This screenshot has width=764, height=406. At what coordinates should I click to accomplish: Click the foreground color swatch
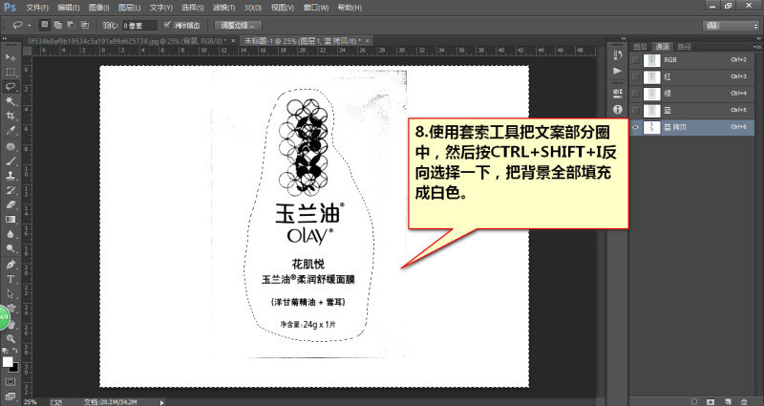[8, 362]
